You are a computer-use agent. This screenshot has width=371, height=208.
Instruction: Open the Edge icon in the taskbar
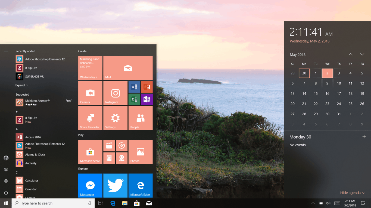[113, 203]
